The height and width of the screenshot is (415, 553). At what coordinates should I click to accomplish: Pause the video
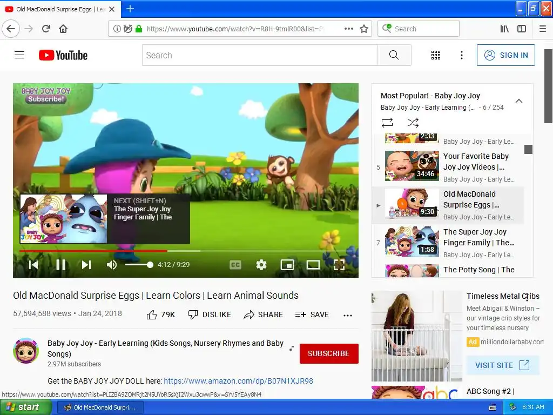point(60,265)
